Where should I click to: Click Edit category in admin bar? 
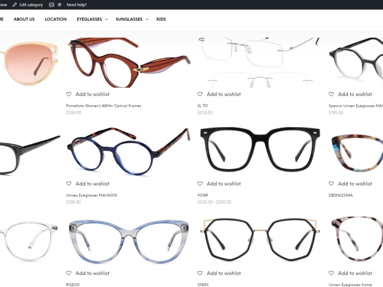tap(31, 5)
